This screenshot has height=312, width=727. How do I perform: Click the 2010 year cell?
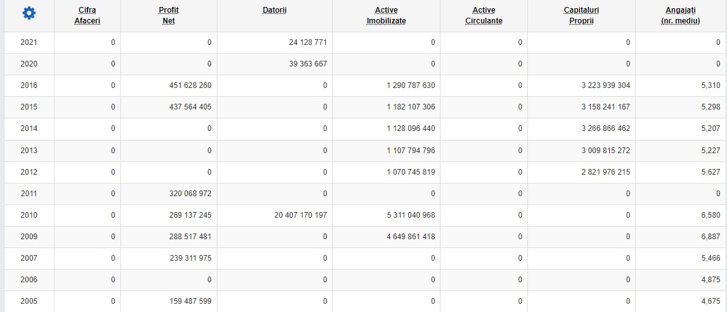(29, 215)
